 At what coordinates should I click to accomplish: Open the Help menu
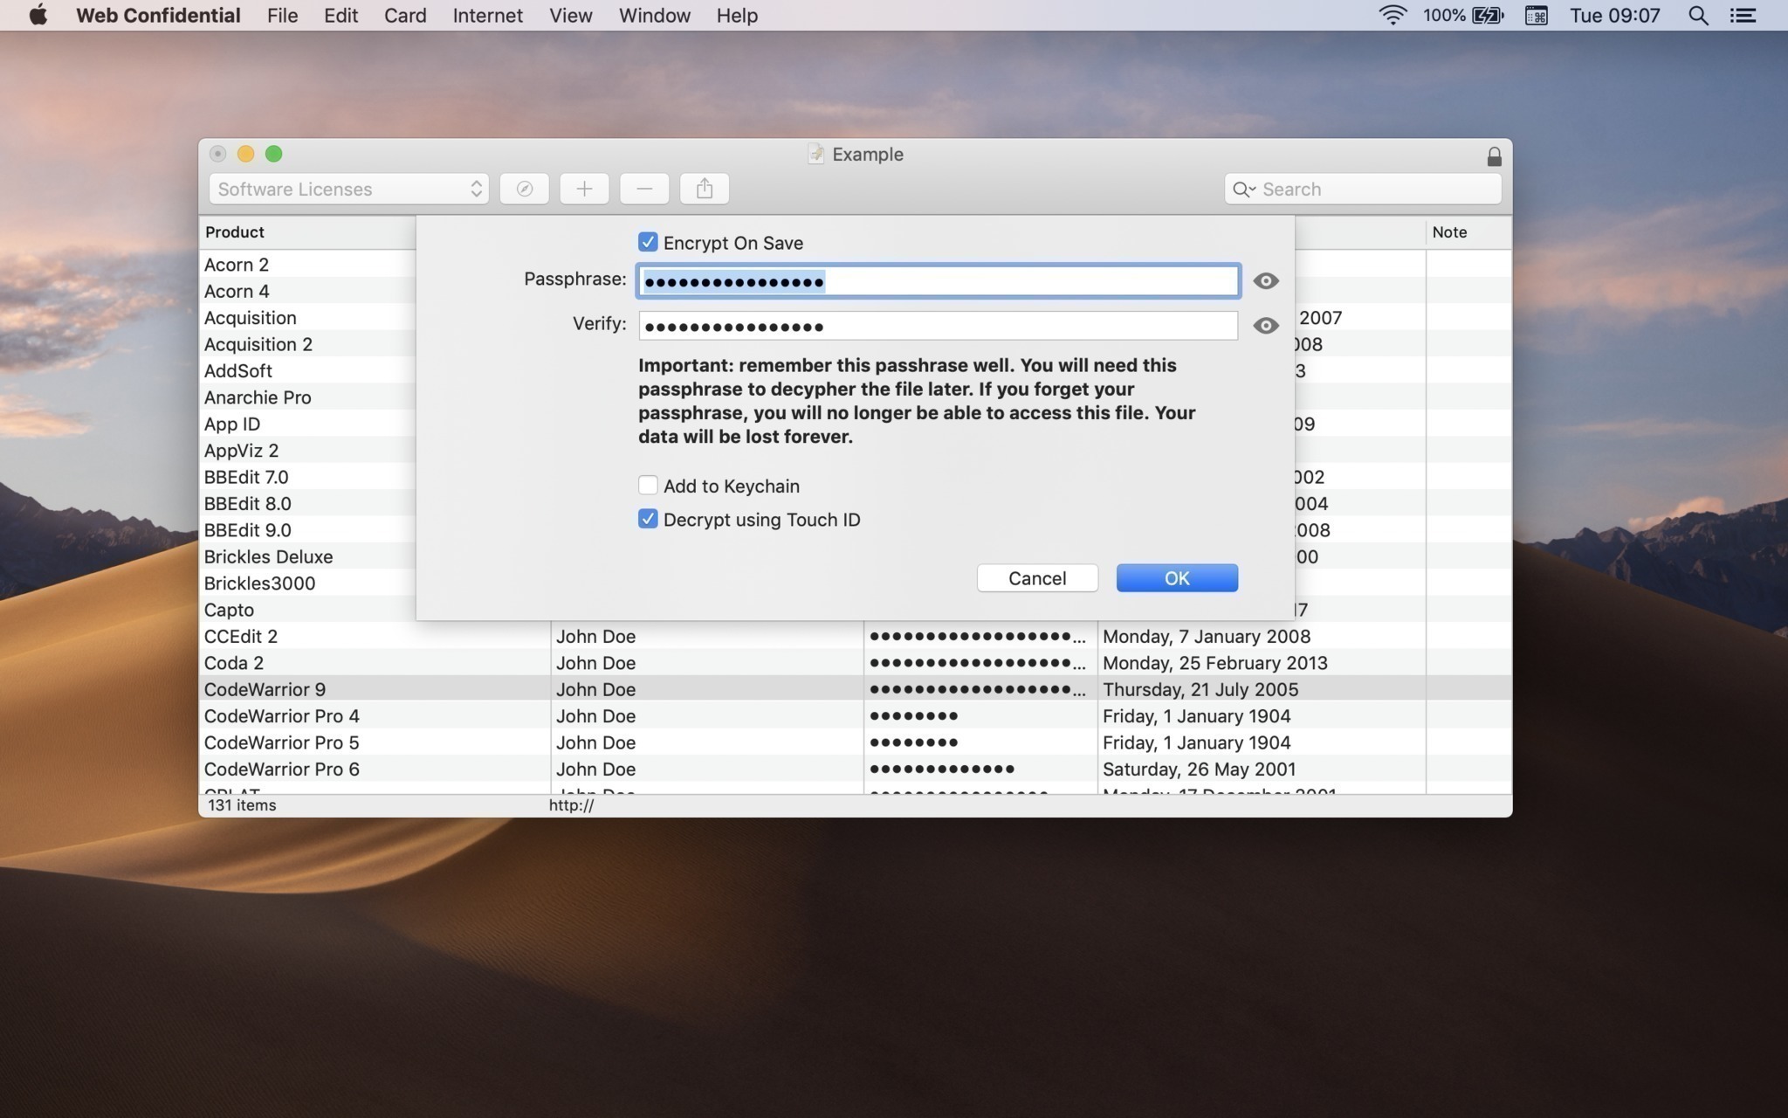coord(737,15)
